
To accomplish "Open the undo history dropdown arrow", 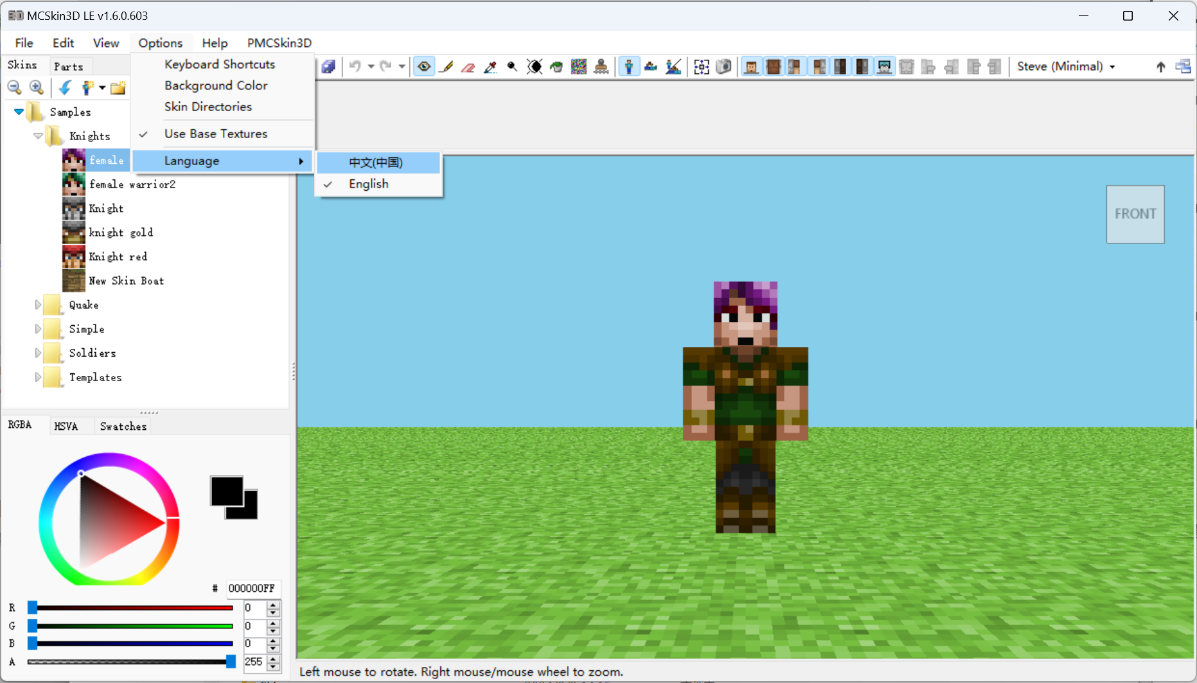I will [x=371, y=67].
